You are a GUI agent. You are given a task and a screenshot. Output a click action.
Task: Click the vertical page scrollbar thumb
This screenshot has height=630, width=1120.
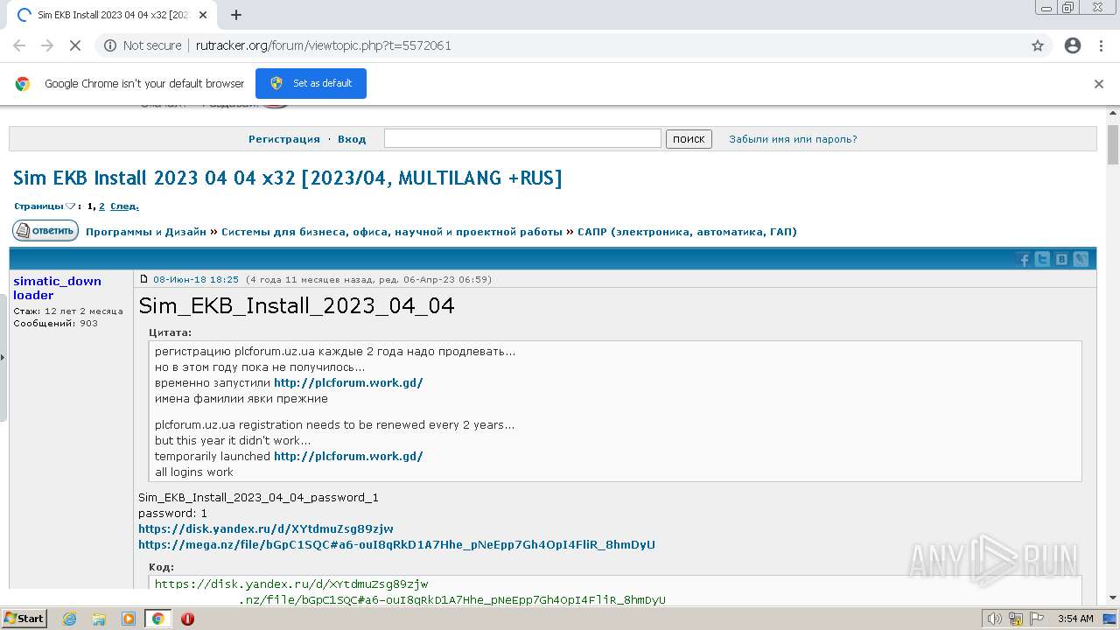(x=1113, y=144)
